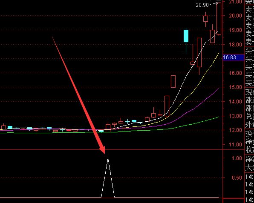Select the last red candlestick reaching 20.90
Viewport: 254px width, 203px height.
(219, 19)
